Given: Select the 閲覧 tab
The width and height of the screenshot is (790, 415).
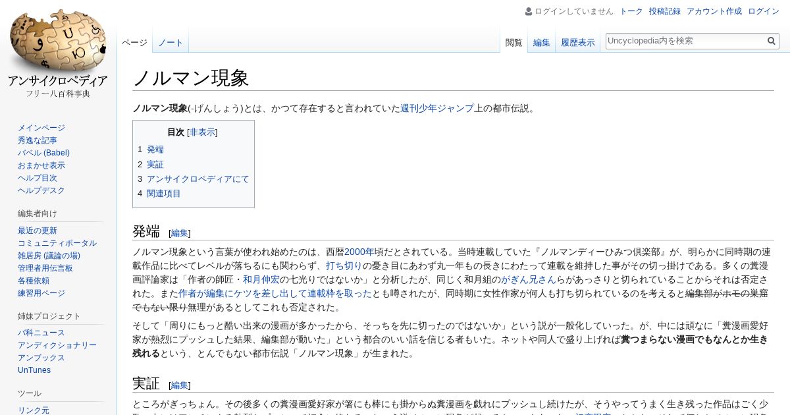Looking at the screenshot, I should [514, 43].
